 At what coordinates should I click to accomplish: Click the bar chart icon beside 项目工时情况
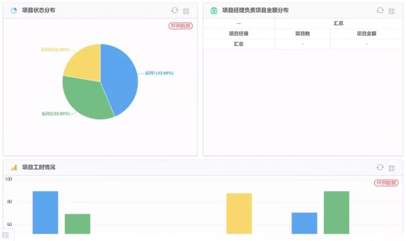click(14, 168)
